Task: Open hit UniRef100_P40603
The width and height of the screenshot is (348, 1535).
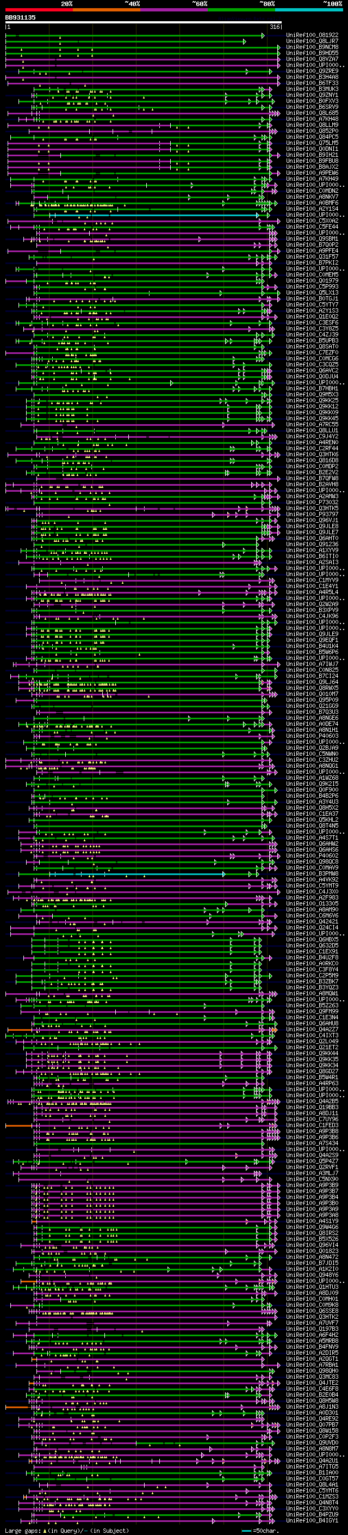Action: pyautogui.click(x=312, y=736)
